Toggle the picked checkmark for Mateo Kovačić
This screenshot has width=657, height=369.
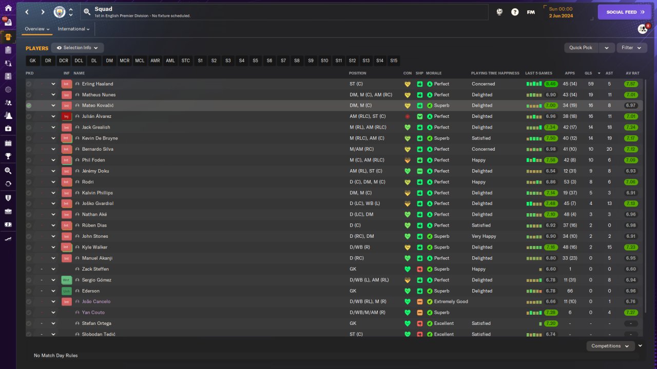point(29,106)
